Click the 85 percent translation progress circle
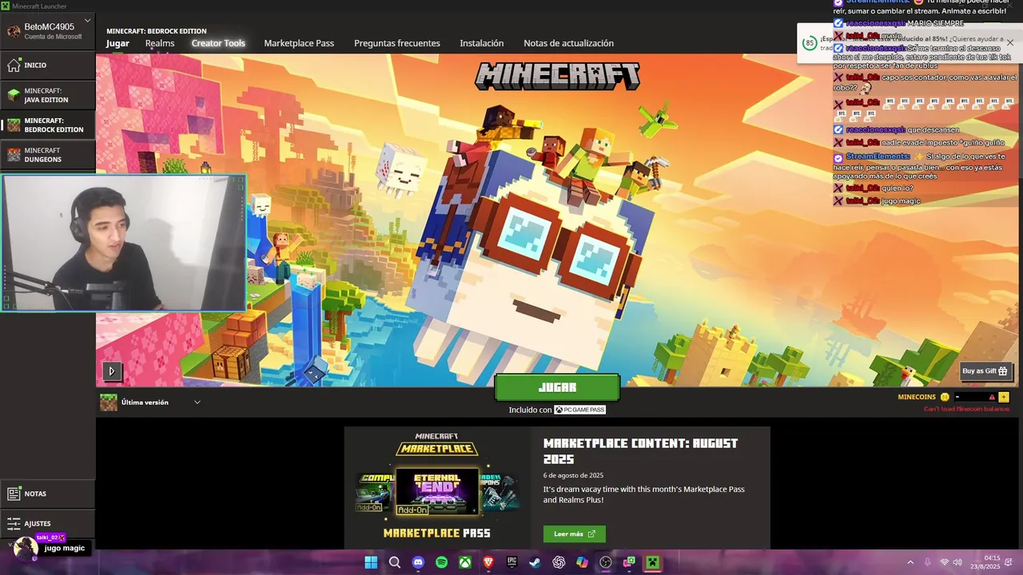 click(x=810, y=42)
